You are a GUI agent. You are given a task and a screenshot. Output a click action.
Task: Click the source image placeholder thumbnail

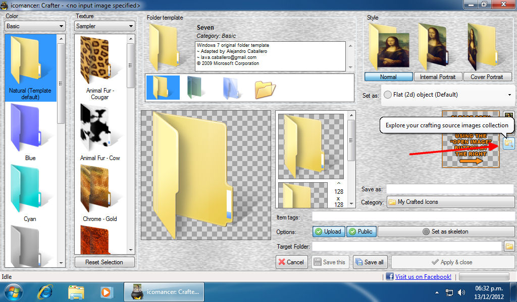pyautogui.click(x=471, y=139)
